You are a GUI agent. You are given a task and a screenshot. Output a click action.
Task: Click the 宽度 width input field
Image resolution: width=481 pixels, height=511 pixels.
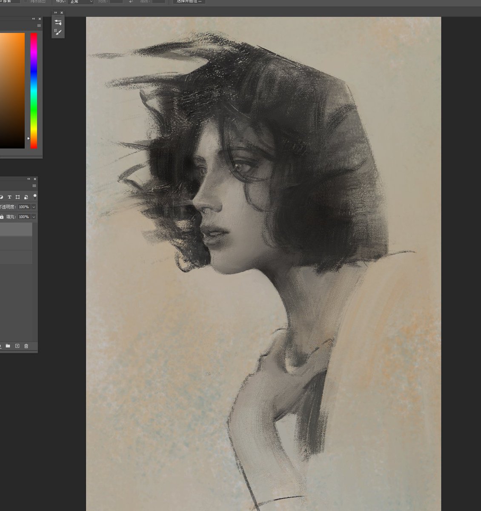point(116,2)
